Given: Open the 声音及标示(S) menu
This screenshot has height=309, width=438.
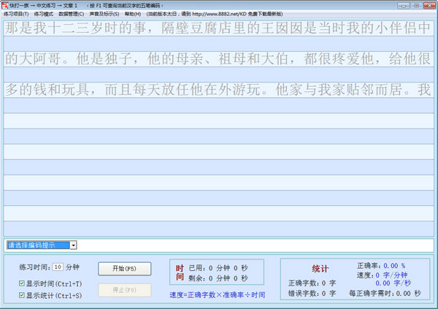Looking at the screenshot, I should (104, 14).
